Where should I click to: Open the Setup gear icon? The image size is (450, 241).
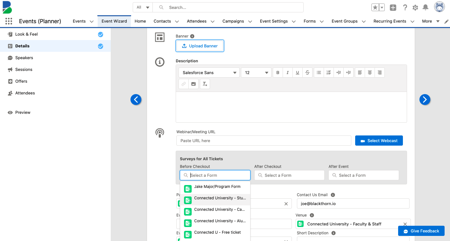pos(415,8)
